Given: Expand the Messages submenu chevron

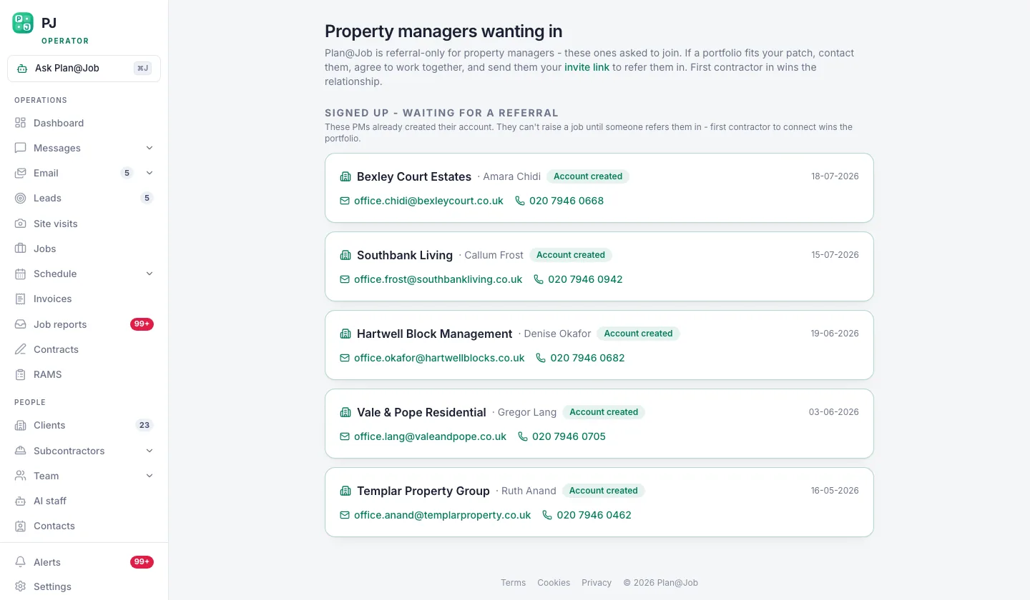Looking at the screenshot, I should [149, 148].
